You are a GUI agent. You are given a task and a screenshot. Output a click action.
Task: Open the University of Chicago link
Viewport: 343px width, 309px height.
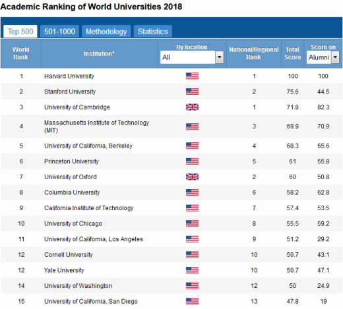[x=73, y=223]
